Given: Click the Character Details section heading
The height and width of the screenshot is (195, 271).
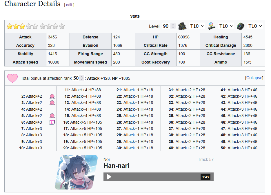Looking at the screenshot, I should pos(32,4).
